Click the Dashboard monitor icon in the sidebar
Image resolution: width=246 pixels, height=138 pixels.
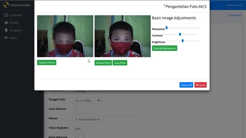6,15
